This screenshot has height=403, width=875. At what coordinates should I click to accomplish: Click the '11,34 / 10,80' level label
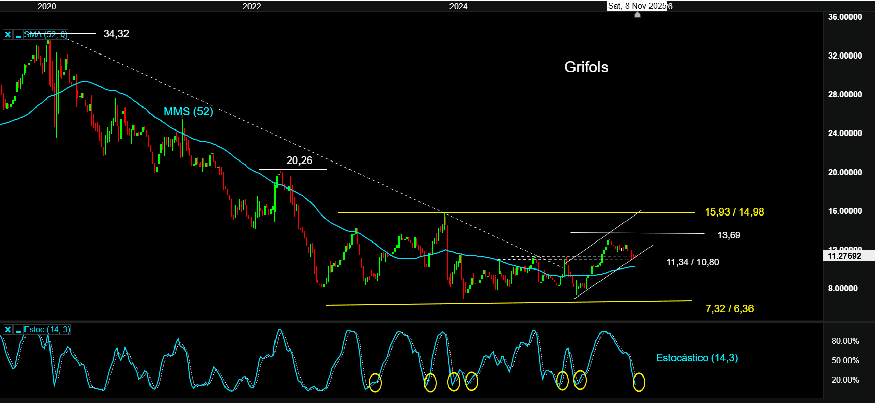[x=692, y=262]
